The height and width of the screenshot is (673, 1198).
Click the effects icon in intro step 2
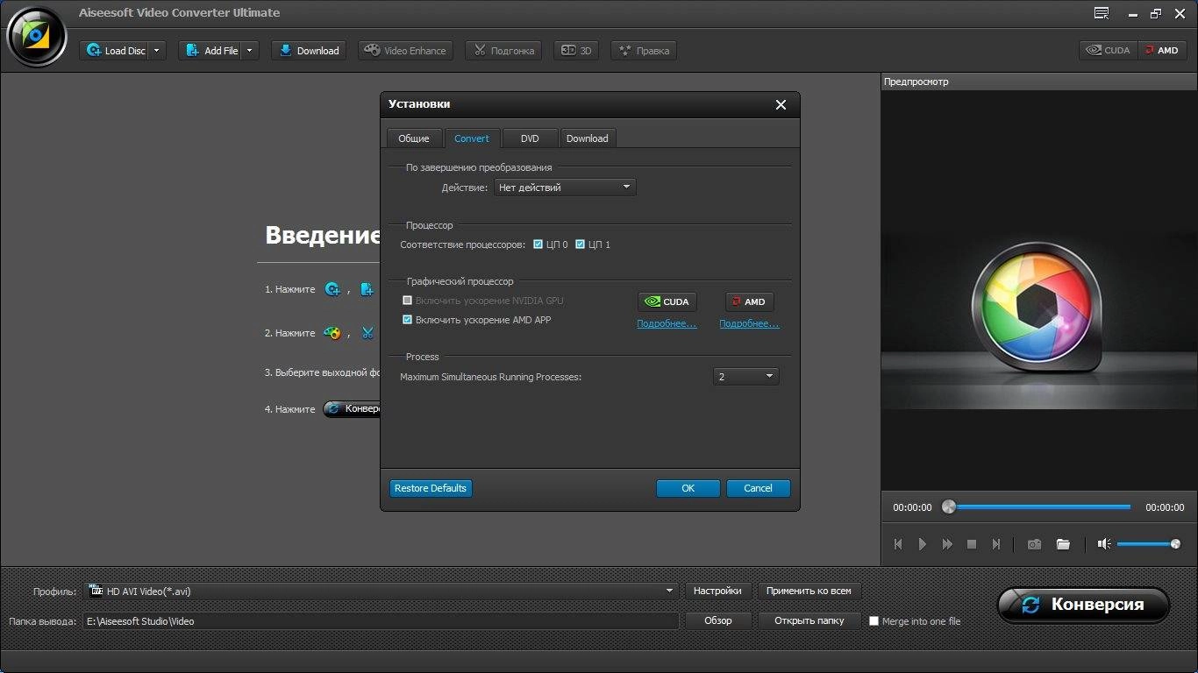332,333
